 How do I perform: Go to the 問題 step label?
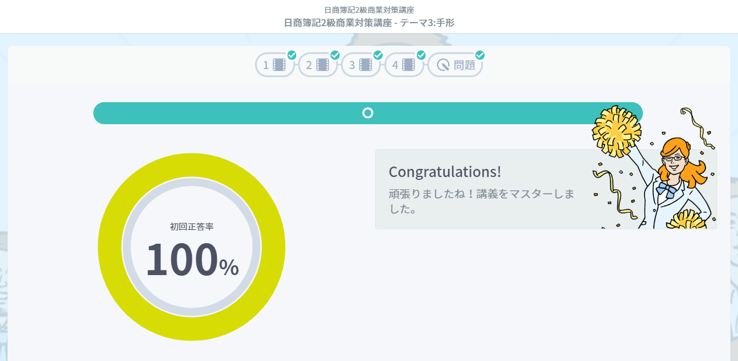click(464, 65)
